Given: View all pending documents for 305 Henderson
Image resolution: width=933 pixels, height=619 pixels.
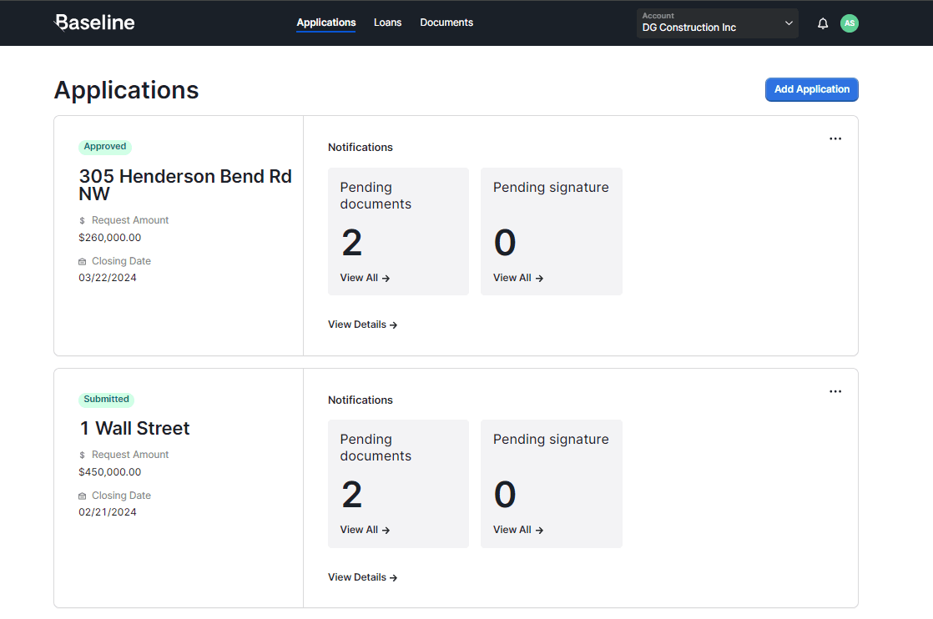Looking at the screenshot, I should pyautogui.click(x=365, y=278).
